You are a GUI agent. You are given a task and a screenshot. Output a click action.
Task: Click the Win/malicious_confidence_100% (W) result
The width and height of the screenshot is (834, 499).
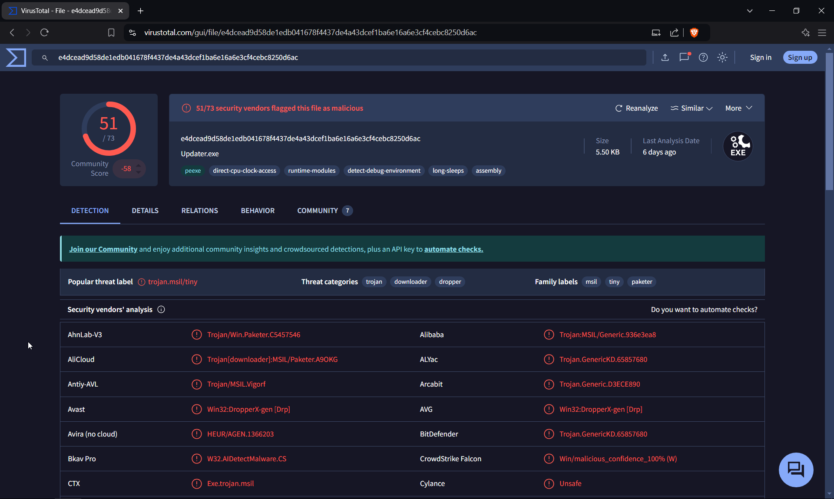618,459
